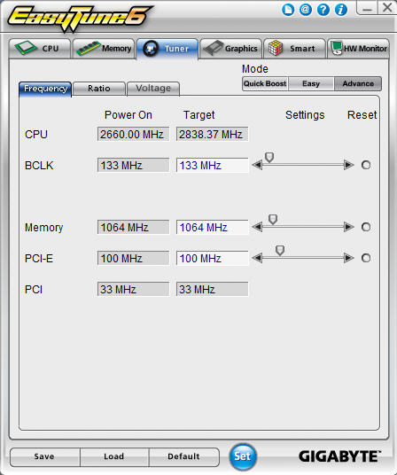Switch to the Memory tab

pos(104,49)
